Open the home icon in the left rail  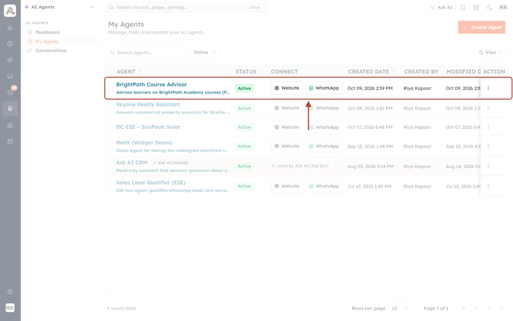coord(10,27)
